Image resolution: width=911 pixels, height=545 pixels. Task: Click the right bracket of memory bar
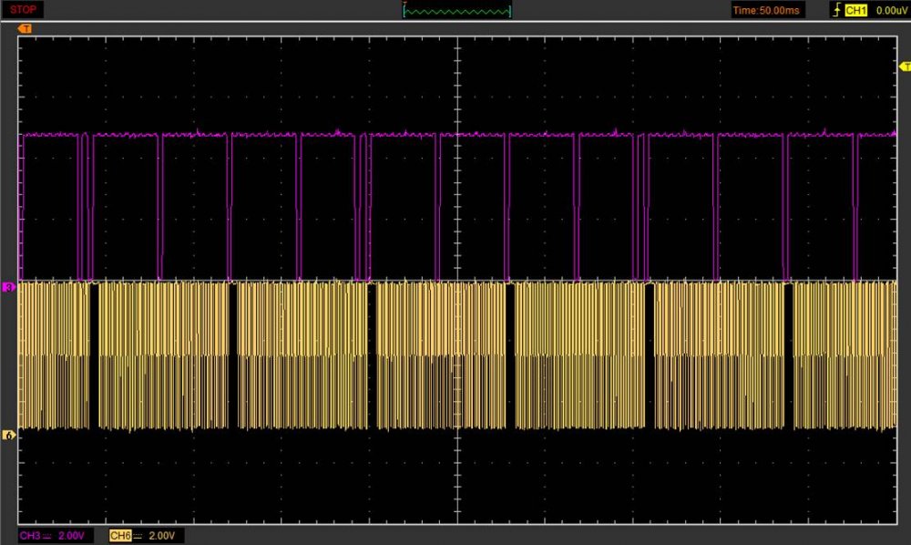510,11
